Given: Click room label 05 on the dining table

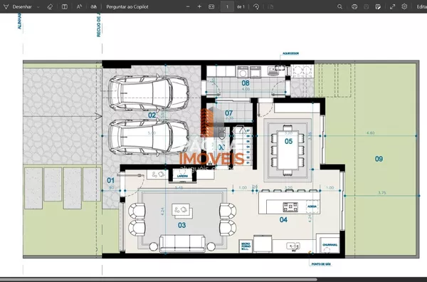Looking at the screenshot, I should [288, 141].
